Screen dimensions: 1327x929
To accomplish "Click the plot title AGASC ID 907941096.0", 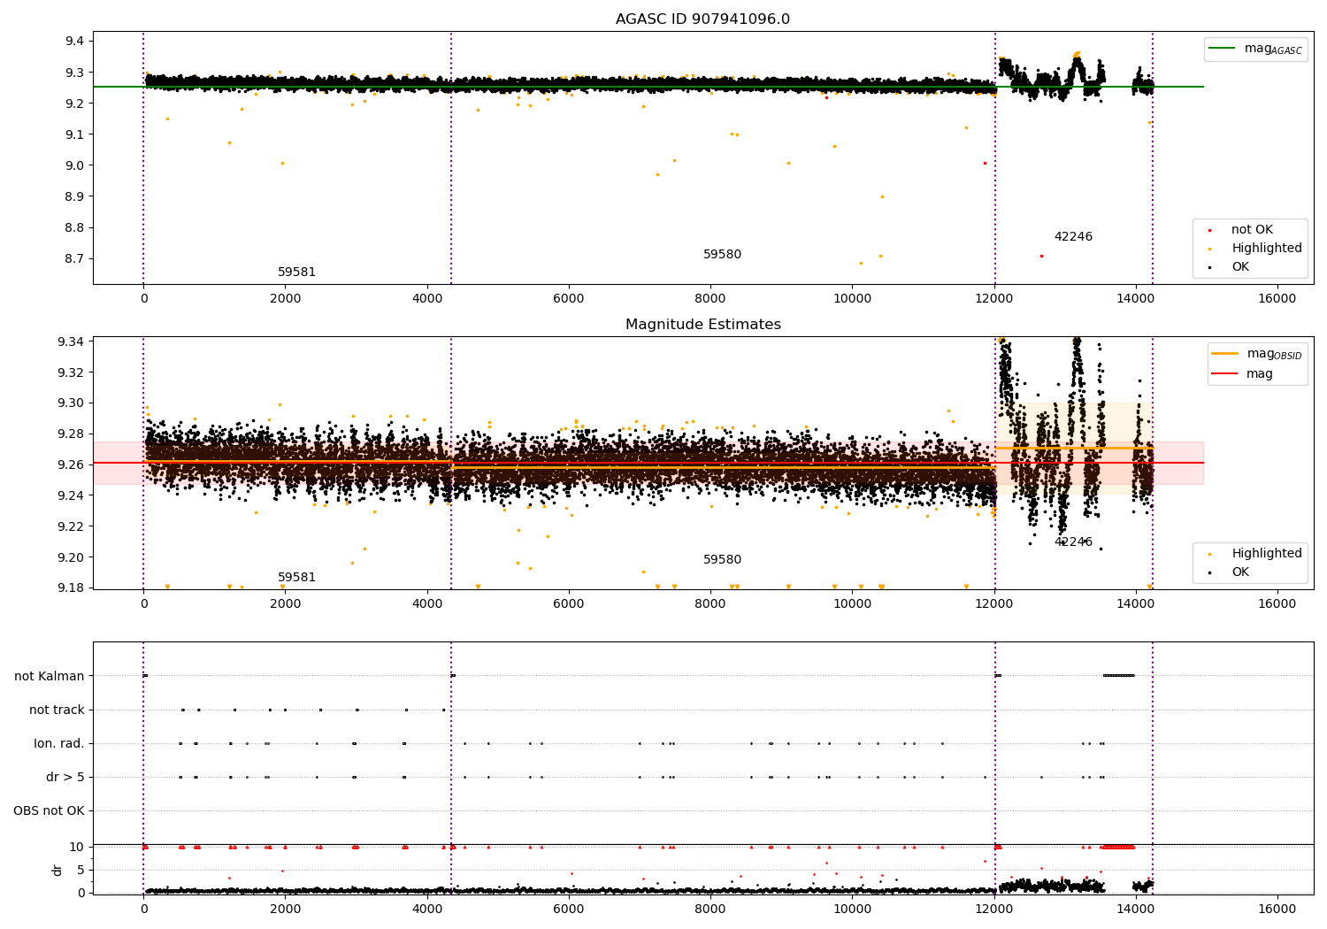I will pyautogui.click(x=702, y=19).
